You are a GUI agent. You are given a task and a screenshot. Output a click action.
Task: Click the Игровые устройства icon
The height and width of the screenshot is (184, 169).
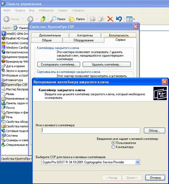[4, 75]
